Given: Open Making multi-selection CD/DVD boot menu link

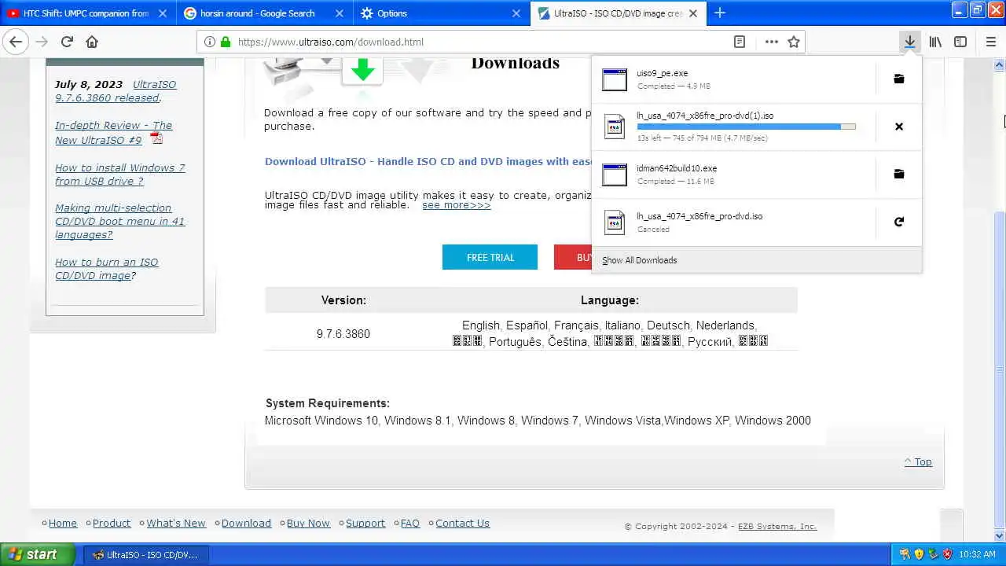Looking at the screenshot, I should 119,221.
